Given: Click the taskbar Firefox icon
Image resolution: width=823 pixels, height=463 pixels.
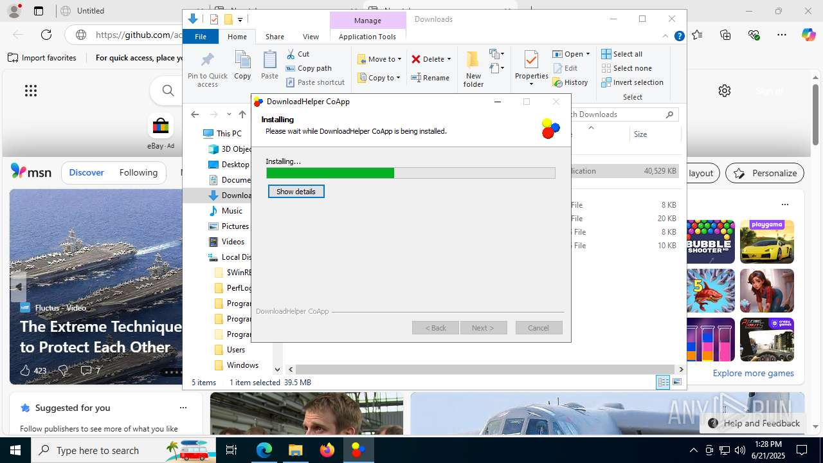Looking at the screenshot, I should click(x=327, y=450).
